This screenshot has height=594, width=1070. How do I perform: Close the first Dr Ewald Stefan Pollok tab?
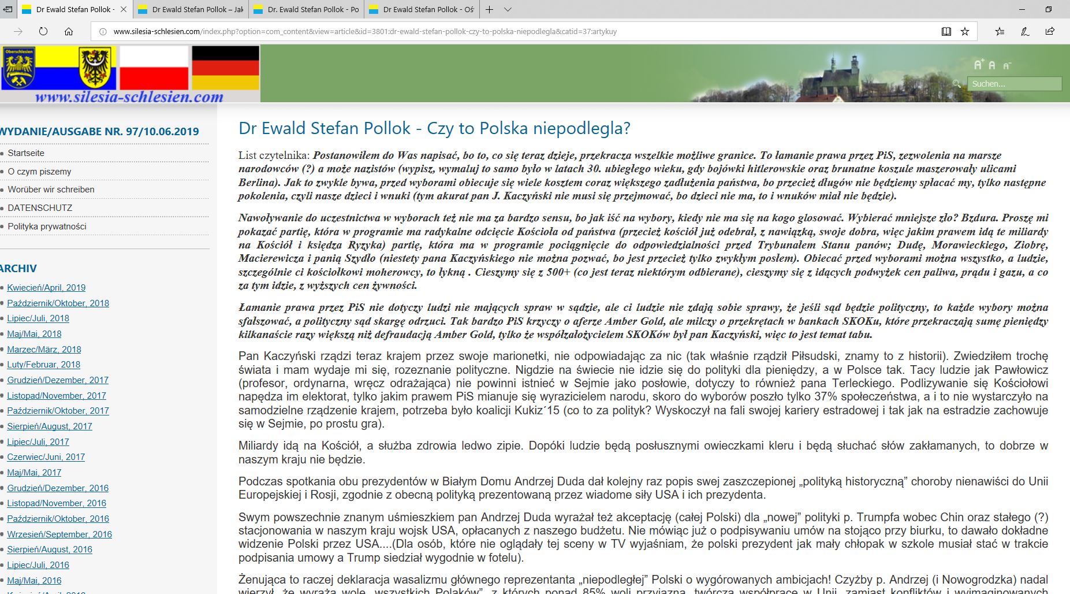pos(124,9)
